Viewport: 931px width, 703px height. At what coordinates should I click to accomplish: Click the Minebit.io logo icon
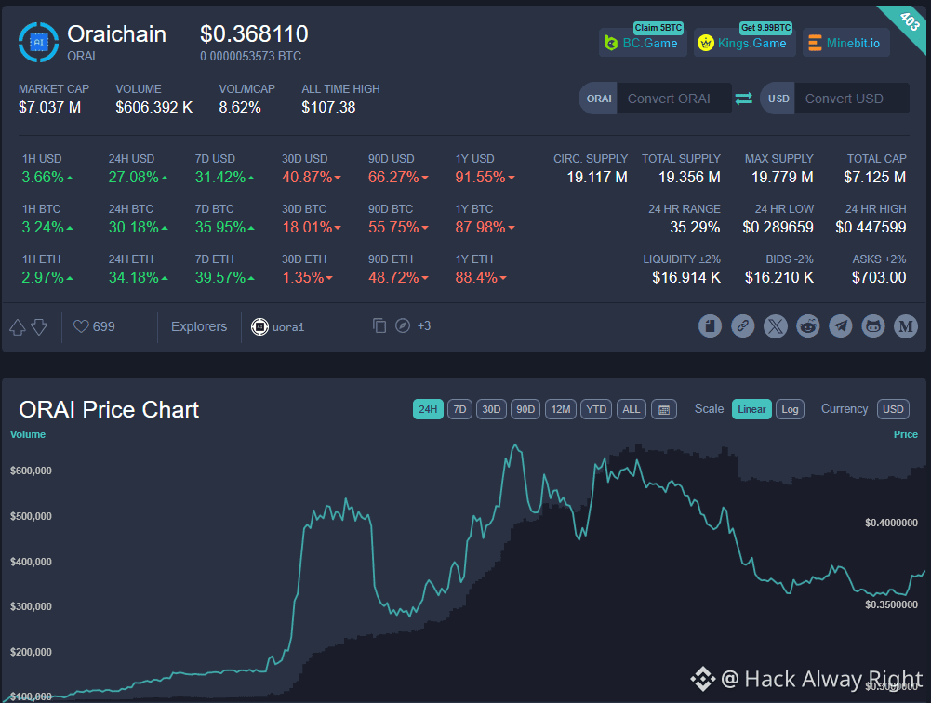(815, 43)
